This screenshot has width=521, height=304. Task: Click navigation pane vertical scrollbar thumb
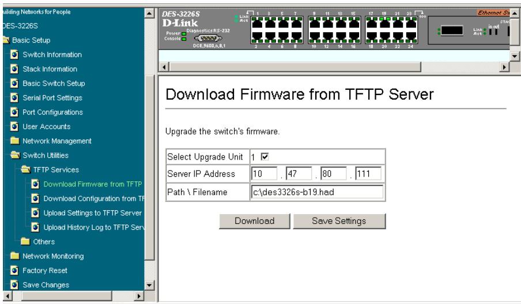[x=149, y=168]
